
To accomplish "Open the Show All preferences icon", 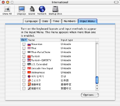I will [7, 9].
